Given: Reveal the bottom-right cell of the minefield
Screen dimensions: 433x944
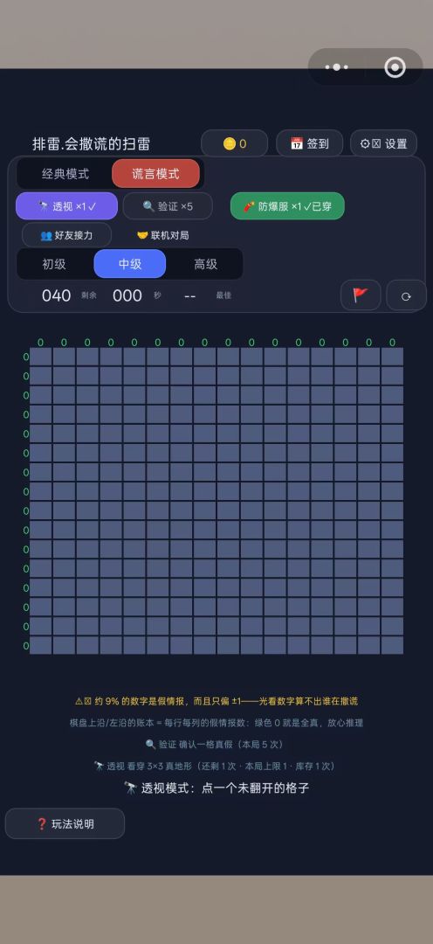Looking at the screenshot, I should pyautogui.click(x=392, y=645).
